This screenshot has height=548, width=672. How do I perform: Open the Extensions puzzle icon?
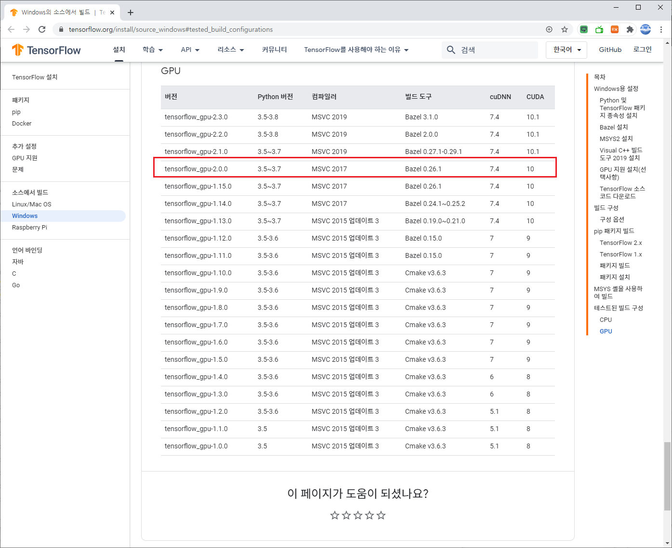click(x=630, y=29)
